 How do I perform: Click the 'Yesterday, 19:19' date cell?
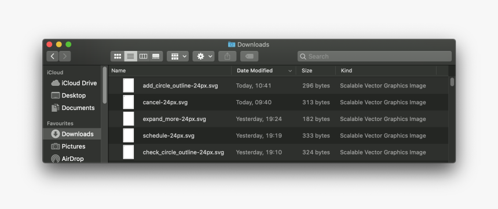tap(258, 135)
